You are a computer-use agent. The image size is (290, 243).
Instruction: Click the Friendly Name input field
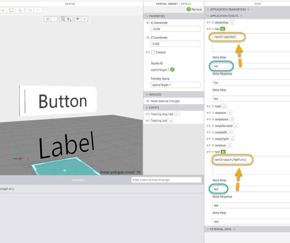pyautogui.click(x=176, y=85)
